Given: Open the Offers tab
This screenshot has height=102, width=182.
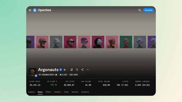Looking at the screenshot, I should click(x=48, y=92).
